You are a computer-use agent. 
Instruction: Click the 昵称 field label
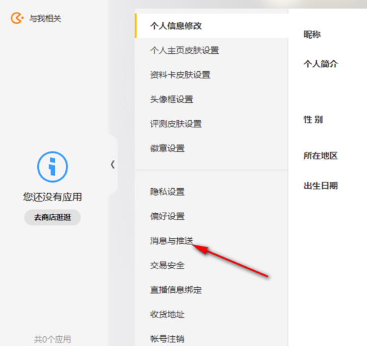[x=312, y=34]
